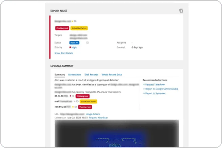Viewport: 222px width, 148px height.
Task: Click the top red Phishing Host tag
Action: 62,28
